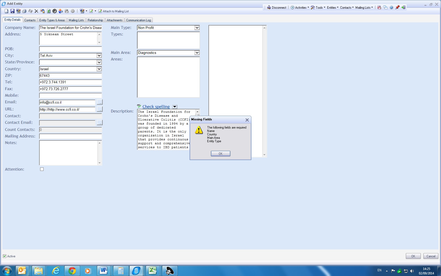Image resolution: width=441 pixels, height=276 pixels.
Task: Save the entity with the floppy disk icon
Action: [12, 11]
